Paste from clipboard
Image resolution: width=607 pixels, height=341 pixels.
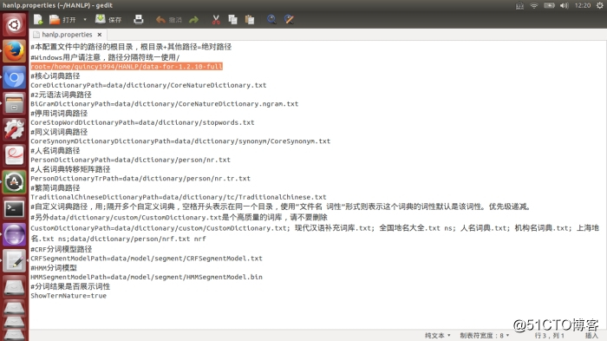(x=250, y=19)
